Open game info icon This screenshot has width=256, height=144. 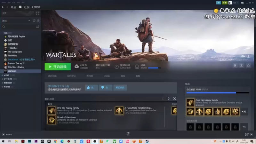tap(242, 66)
